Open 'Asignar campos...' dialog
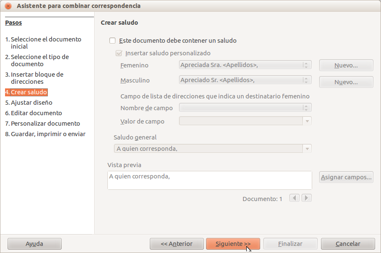The width and height of the screenshot is (381, 253). pyautogui.click(x=346, y=178)
